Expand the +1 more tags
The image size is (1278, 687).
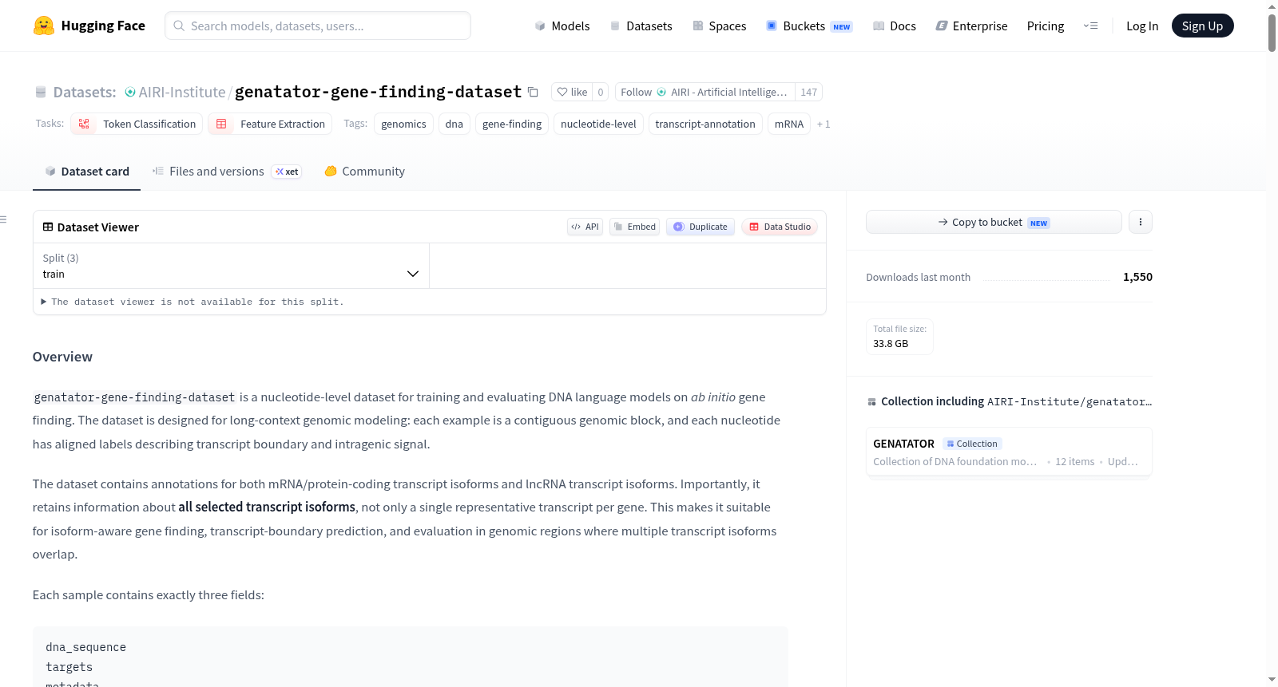click(x=824, y=124)
